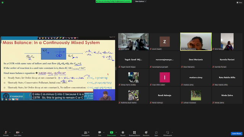The image size is (244, 137).
Task: Click the divider handle between shared screen and gallery
Action: point(116,68)
